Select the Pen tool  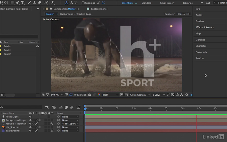click(x=17, y=3)
